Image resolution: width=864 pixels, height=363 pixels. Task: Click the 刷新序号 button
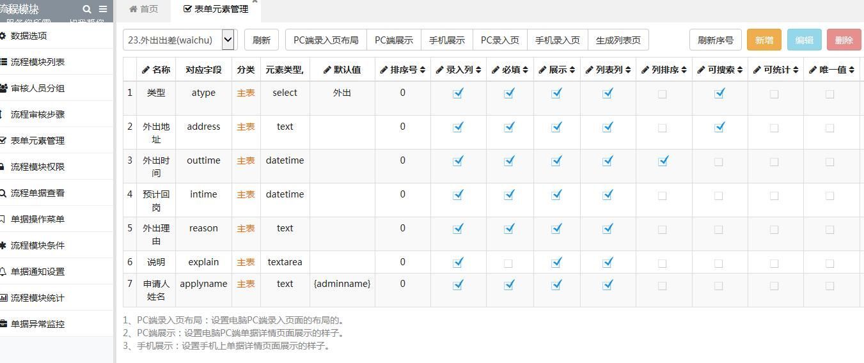[x=715, y=40]
